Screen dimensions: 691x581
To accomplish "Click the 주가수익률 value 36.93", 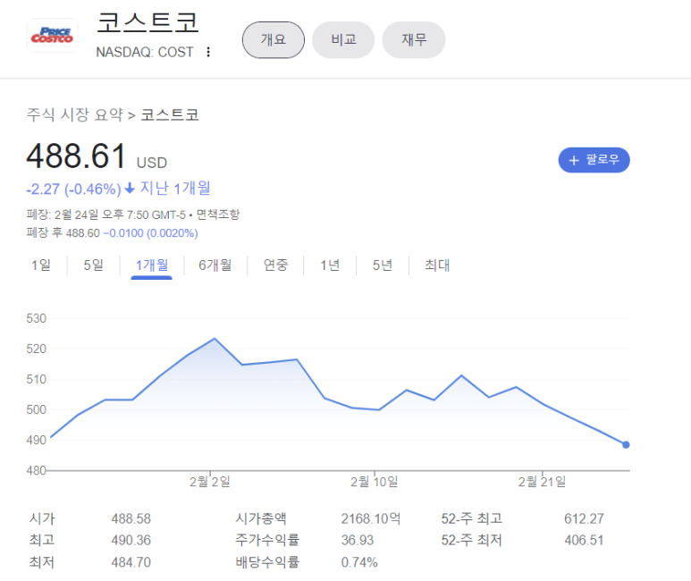I will coord(358,541).
